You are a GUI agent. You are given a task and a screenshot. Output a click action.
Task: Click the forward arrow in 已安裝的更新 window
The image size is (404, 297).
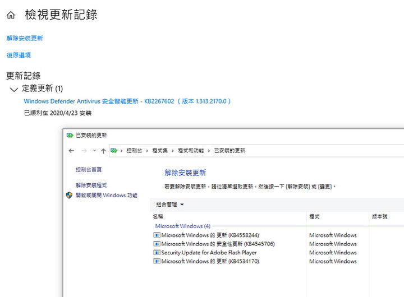pyautogui.click(x=84, y=151)
